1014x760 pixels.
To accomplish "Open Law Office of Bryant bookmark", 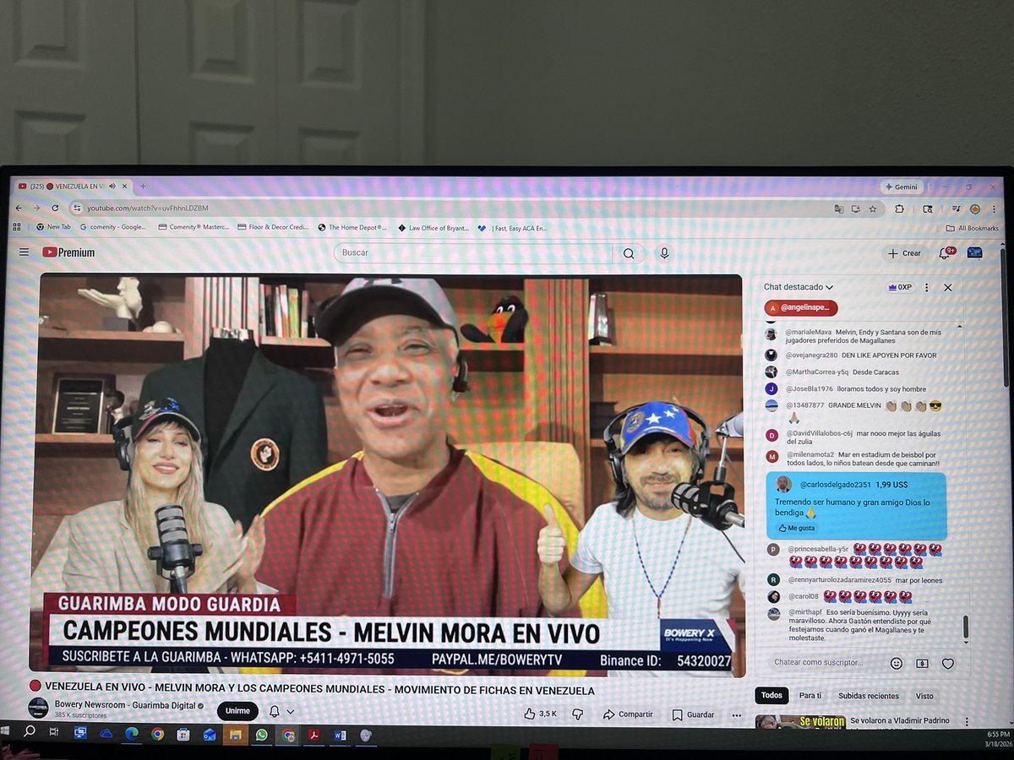I will (x=433, y=228).
